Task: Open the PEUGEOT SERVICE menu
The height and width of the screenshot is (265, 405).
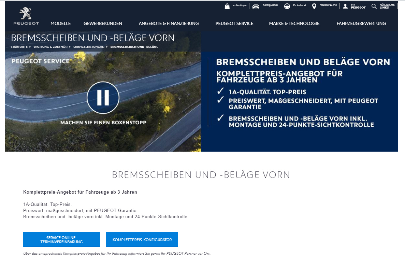Action: (x=234, y=24)
